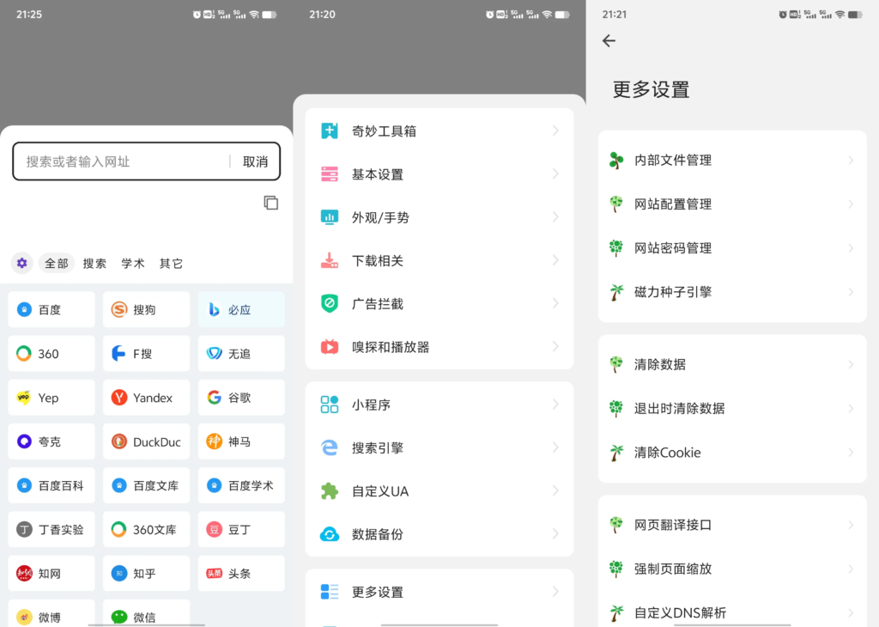Open 基本设置 menu entry
This screenshot has height=627, width=879.
coord(439,173)
